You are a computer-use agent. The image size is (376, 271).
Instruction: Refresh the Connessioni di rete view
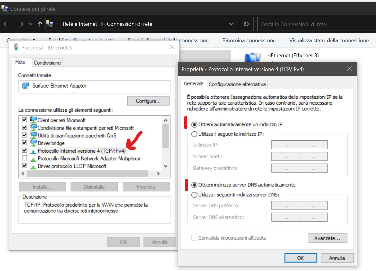tap(246, 24)
